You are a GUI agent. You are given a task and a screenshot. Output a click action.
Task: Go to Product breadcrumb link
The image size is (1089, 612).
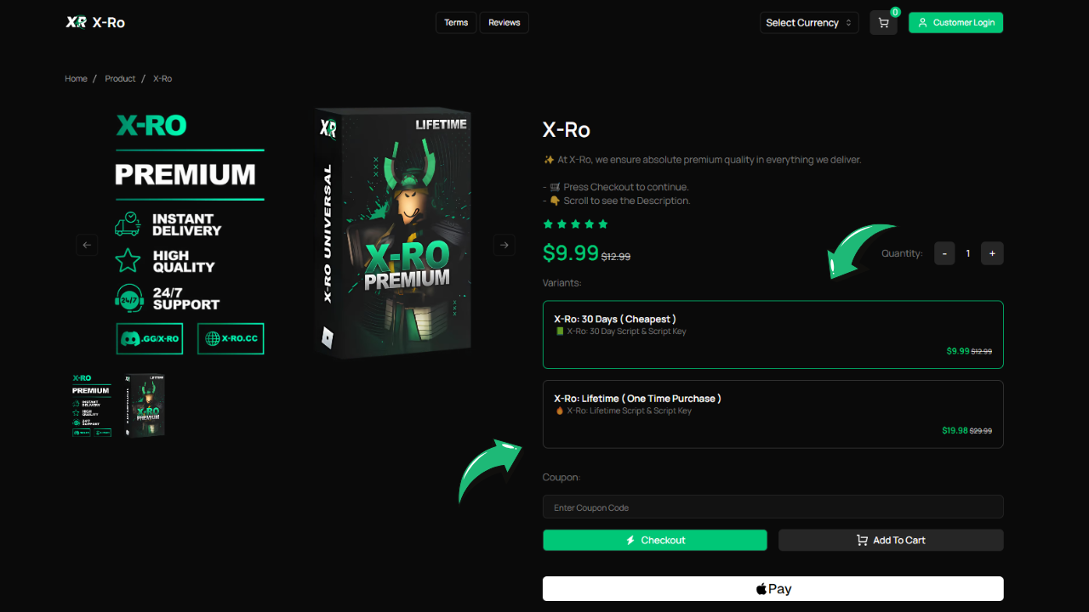pos(120,78)
